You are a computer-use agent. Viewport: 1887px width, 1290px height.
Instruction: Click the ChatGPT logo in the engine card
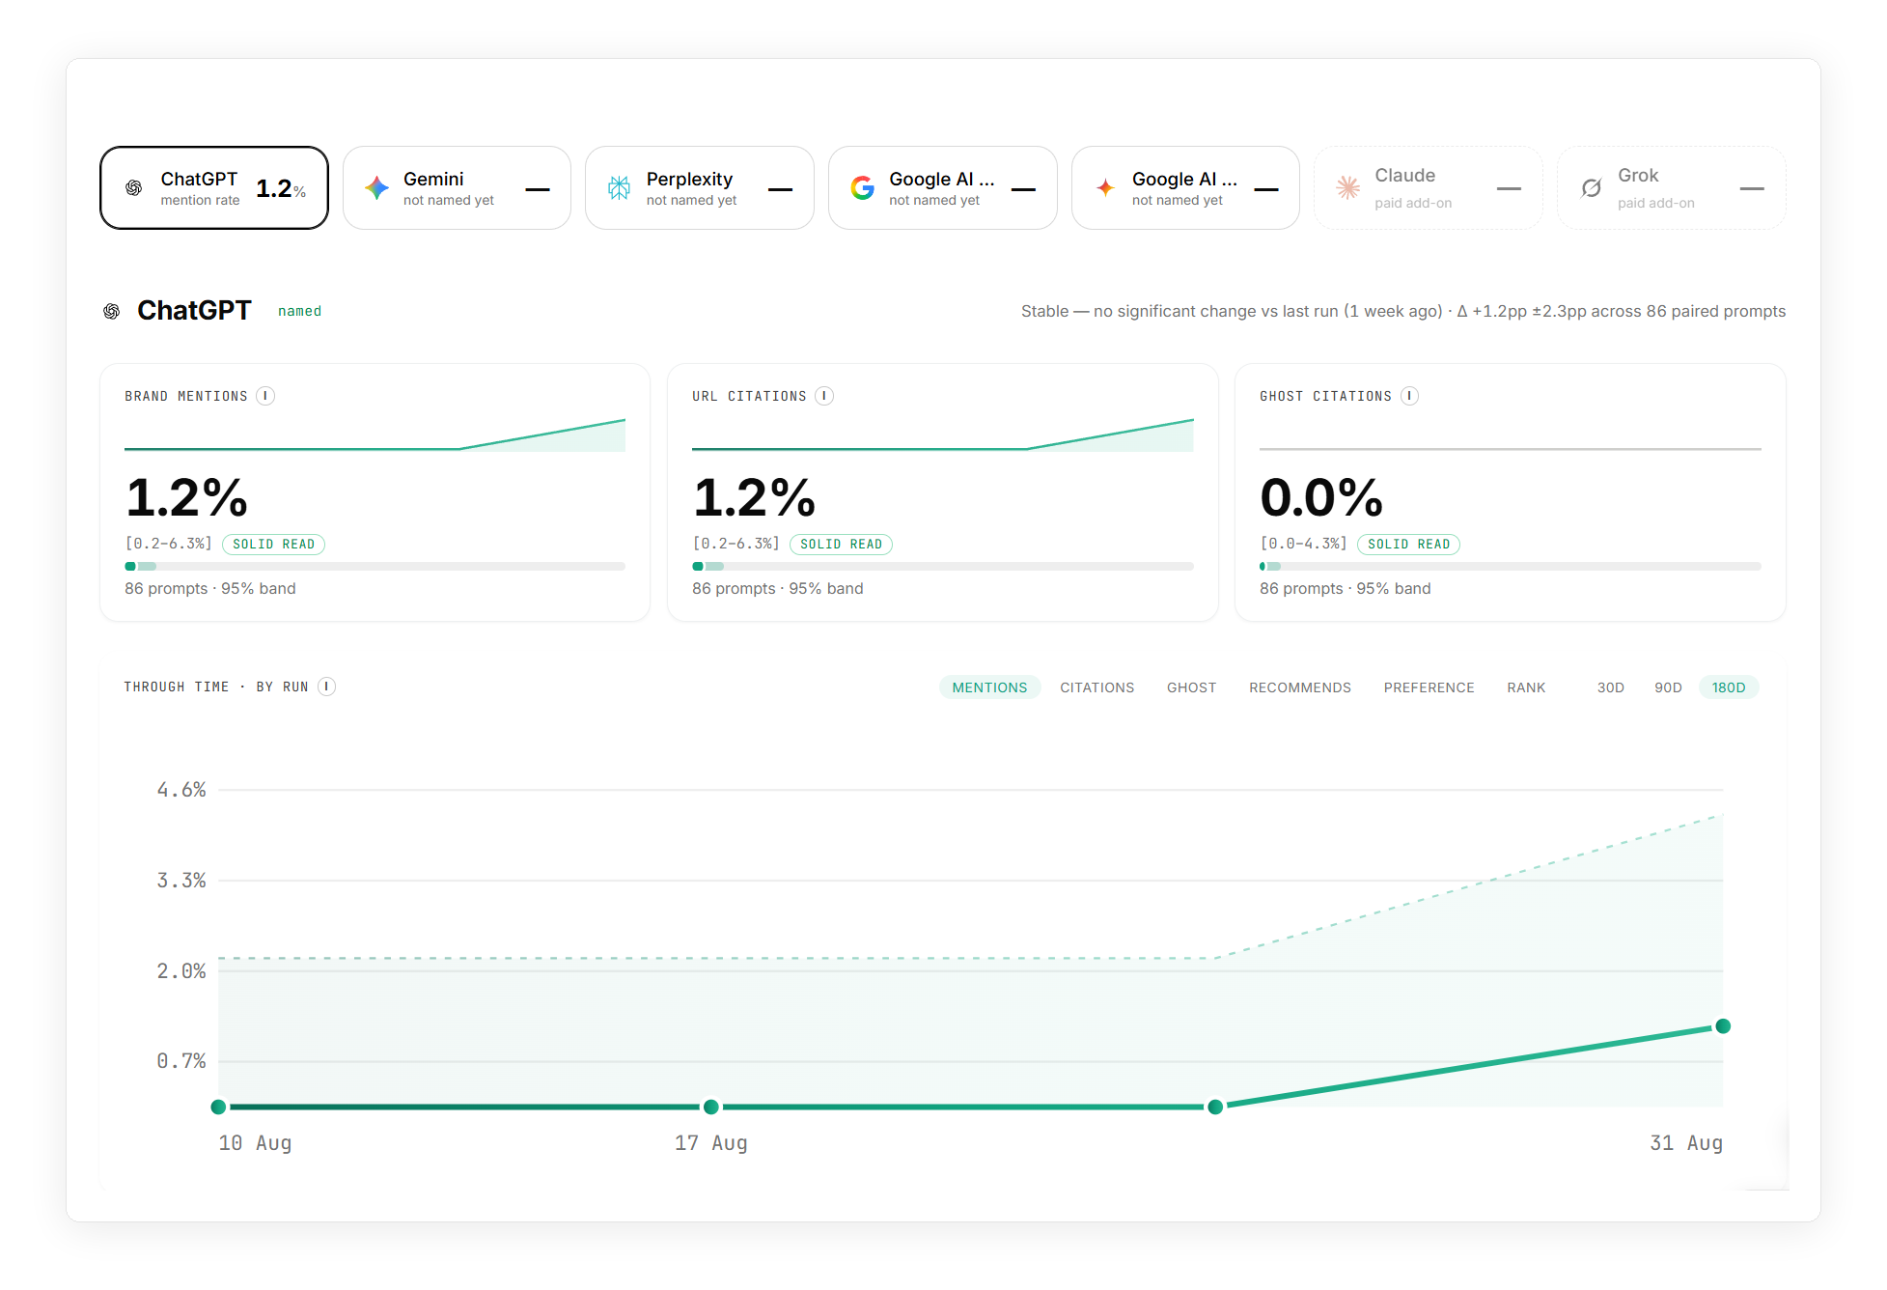tap(134, 187)
